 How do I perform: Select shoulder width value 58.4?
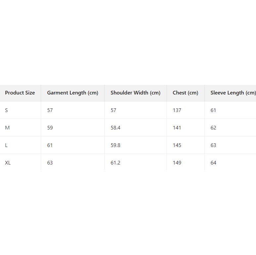tap(116, 128)
